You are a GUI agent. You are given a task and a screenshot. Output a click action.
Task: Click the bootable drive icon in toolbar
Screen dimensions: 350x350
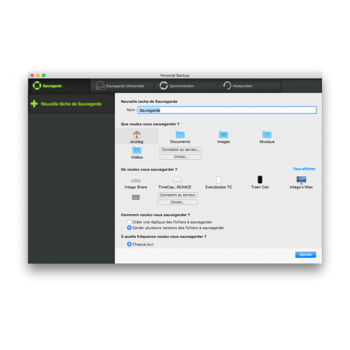click(x=100, y=85)
